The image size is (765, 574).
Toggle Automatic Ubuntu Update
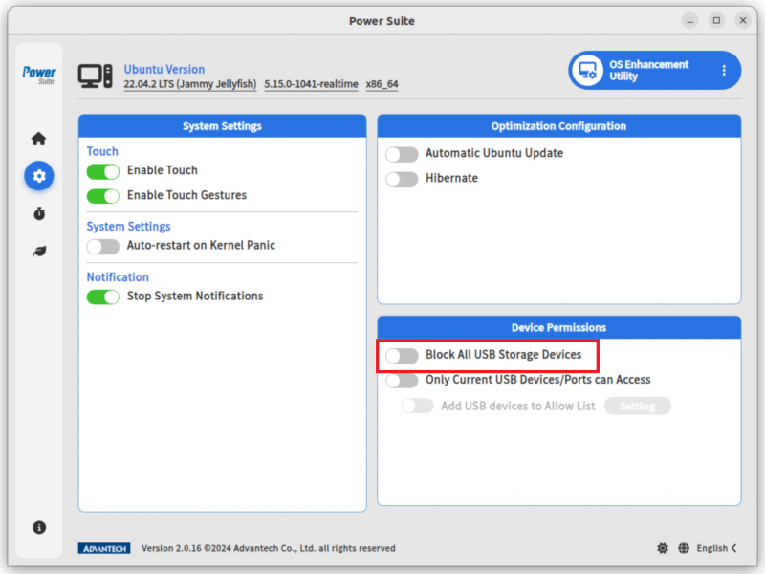tap(402, 154)
